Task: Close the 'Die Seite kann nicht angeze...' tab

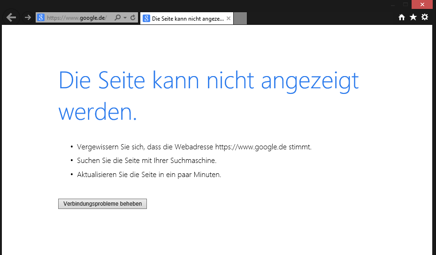Action: (x=229, y=18)
